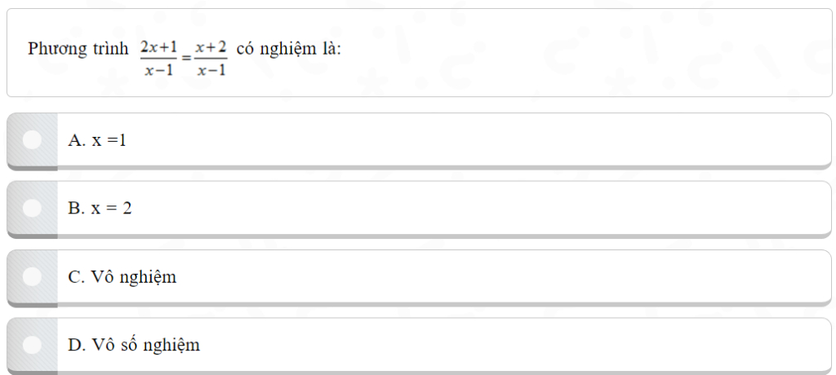Pick the "D. Vô số nghiệm" answer label
Image resolution: width=836 pixels, height=375 pixels.
tap(134, 345)
